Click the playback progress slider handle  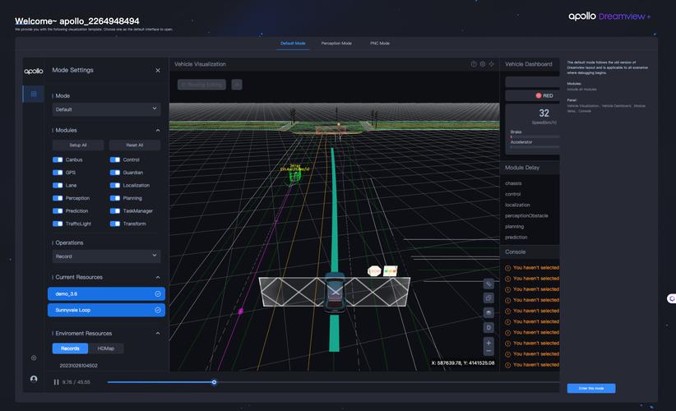click(215, 382)
